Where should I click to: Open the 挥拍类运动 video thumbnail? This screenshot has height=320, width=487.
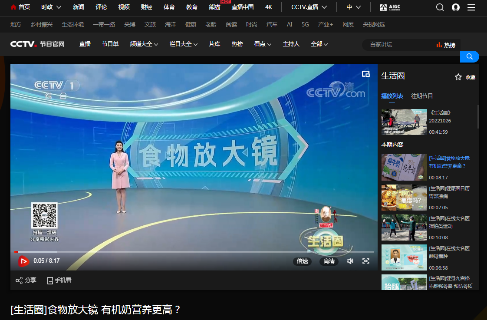404,228
